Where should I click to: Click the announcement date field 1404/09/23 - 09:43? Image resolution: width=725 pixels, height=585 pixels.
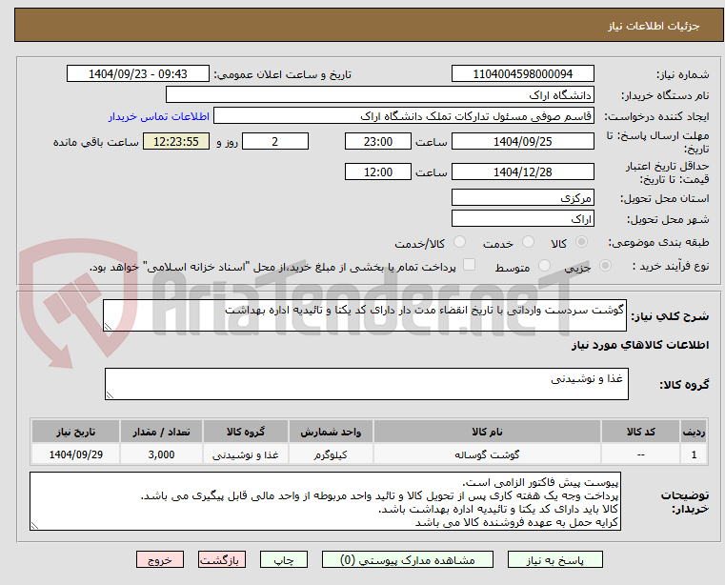[138, 73]
